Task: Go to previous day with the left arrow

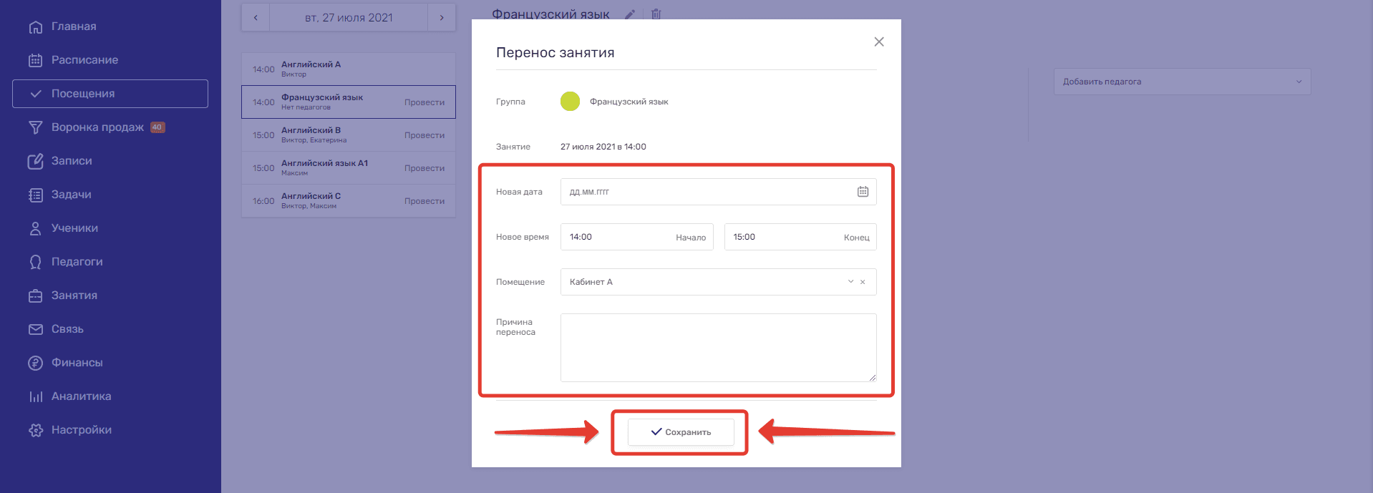Action: tap(256, 18)
